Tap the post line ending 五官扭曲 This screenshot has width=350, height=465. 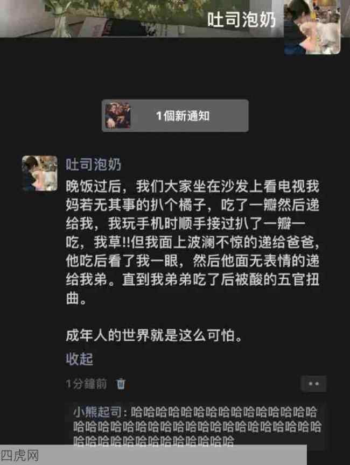[193, 280]
